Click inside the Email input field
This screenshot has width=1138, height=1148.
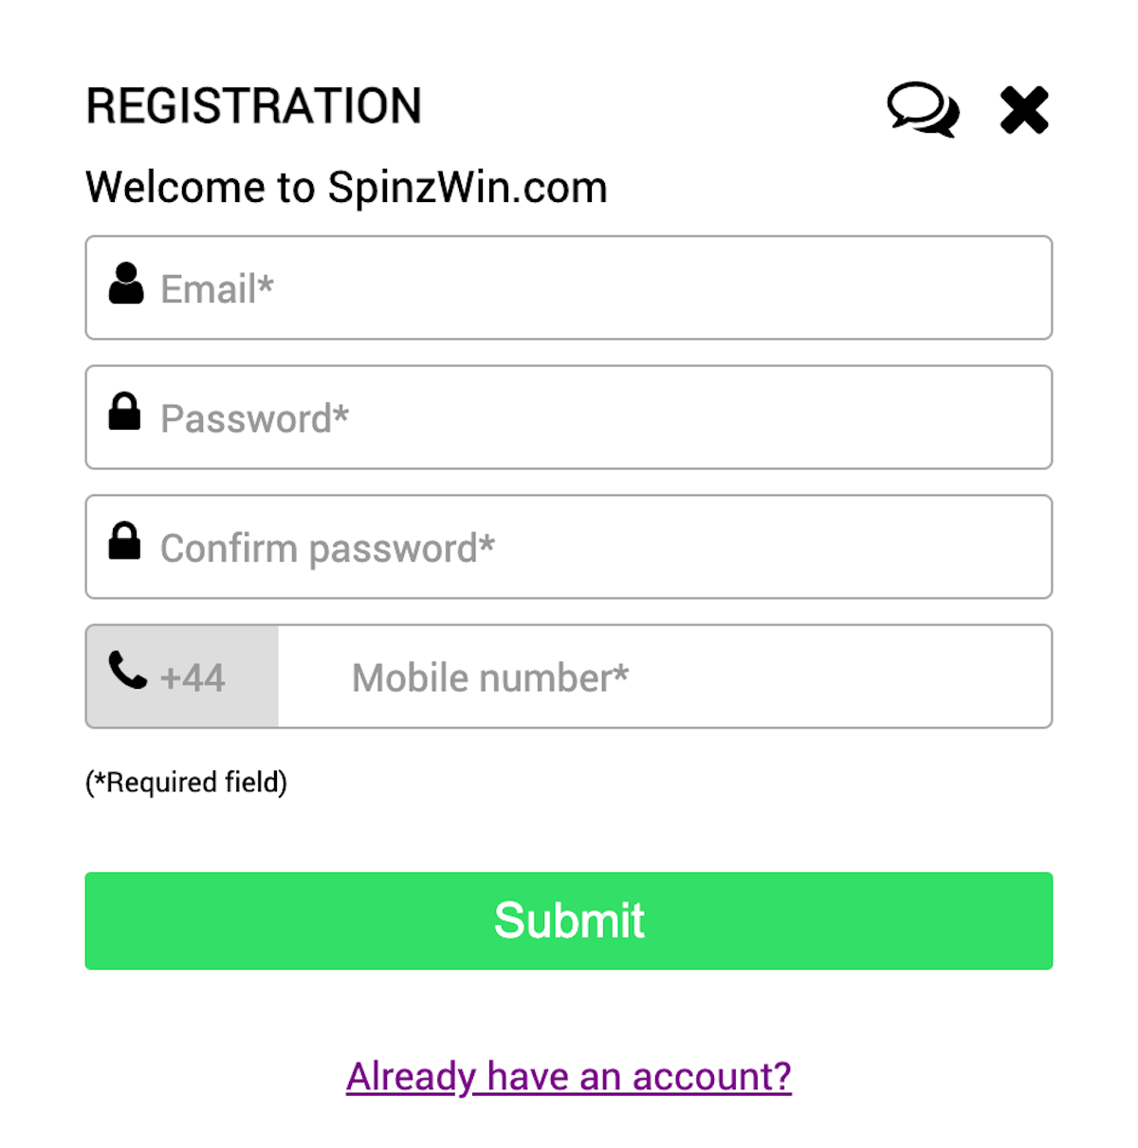click(x=569, y=287)
